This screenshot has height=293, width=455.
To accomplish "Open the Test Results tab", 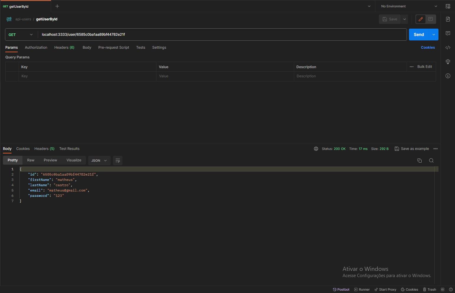I will point(69,149).
